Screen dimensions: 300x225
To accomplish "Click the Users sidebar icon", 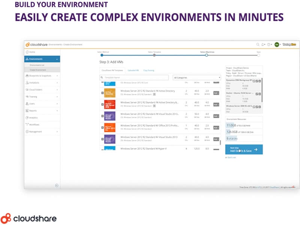I will 27,103.
